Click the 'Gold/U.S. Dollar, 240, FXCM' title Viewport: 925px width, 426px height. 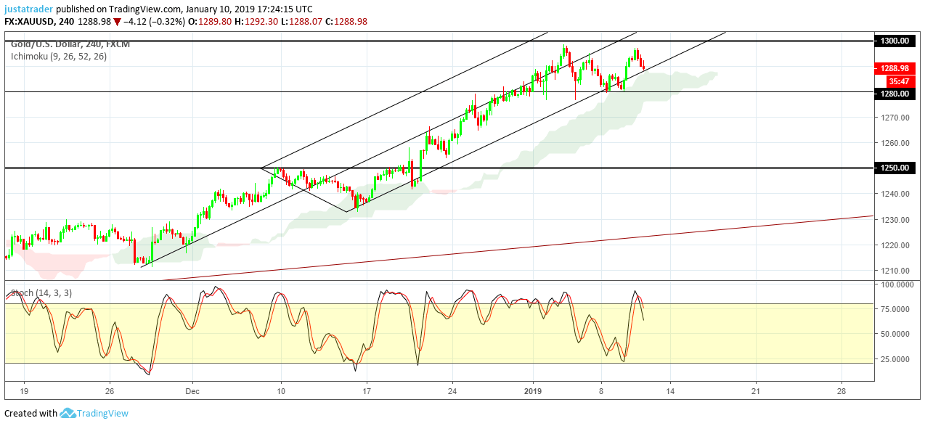pos(70,44)
